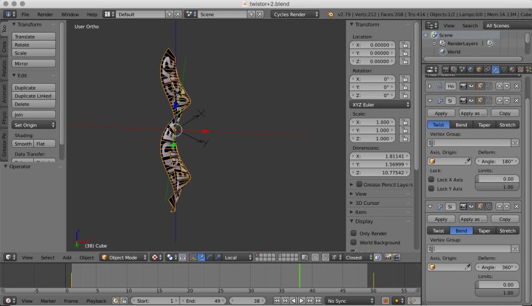Screen dimensions: 532x306
Task: Toggle Lock Y Axis checkbox
Action: (x=431, y=189)
